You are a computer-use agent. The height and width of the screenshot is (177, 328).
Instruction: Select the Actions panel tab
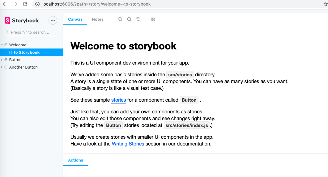tap(75, 160)
